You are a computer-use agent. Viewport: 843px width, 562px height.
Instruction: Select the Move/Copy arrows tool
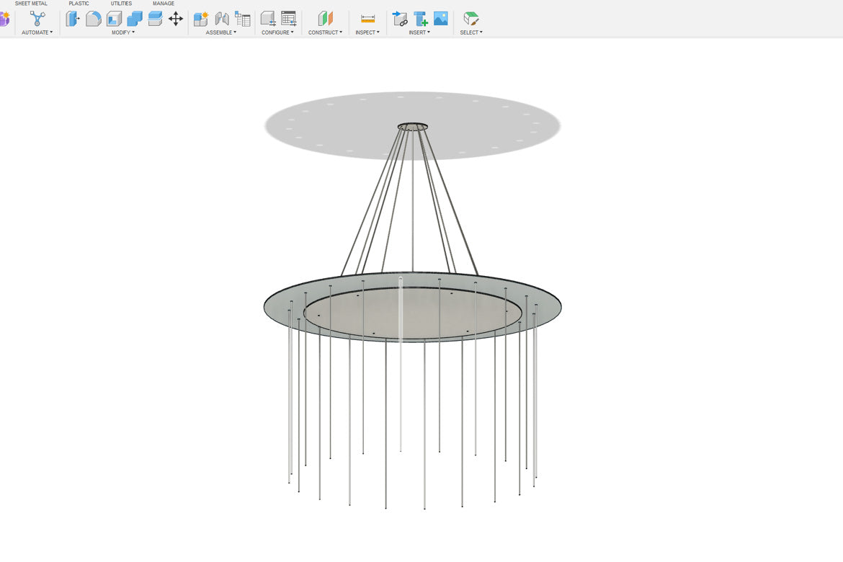(x=176, y=19)
